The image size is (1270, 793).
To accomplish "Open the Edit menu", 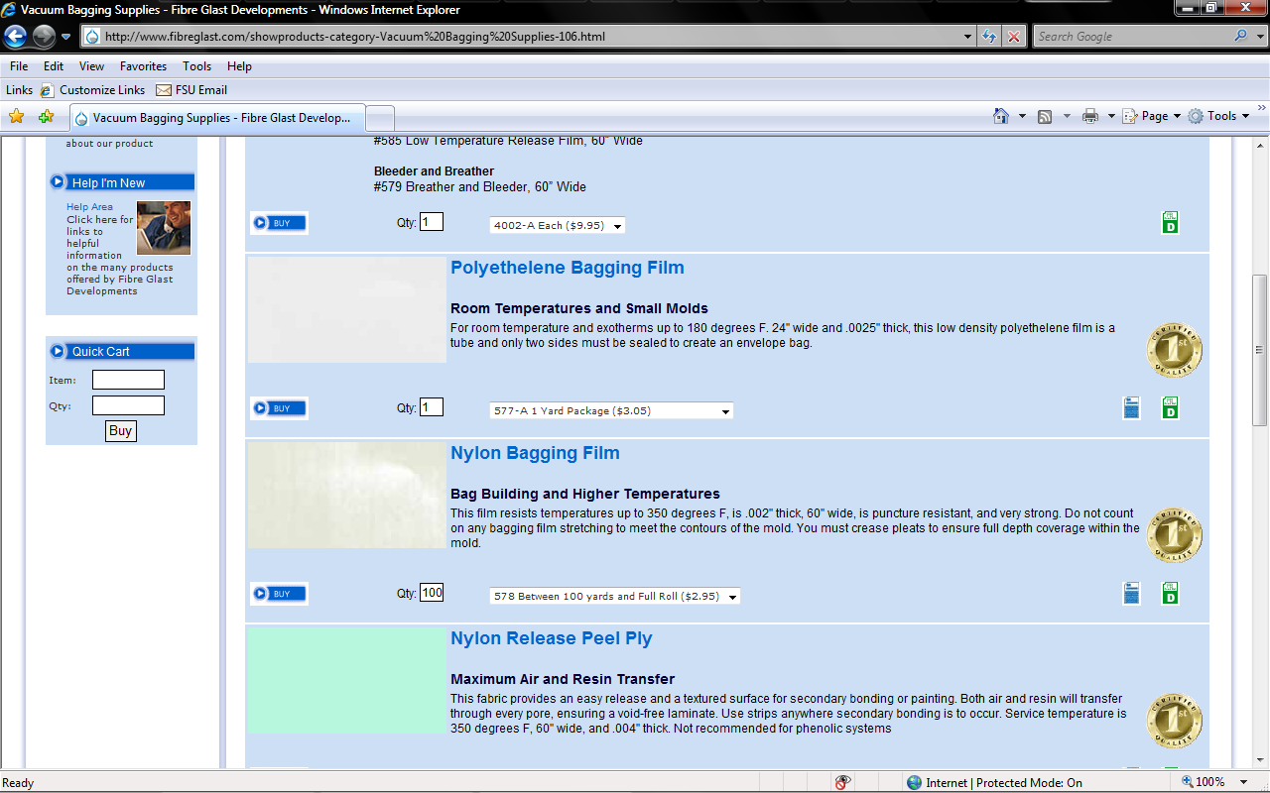I will [54, 66].
